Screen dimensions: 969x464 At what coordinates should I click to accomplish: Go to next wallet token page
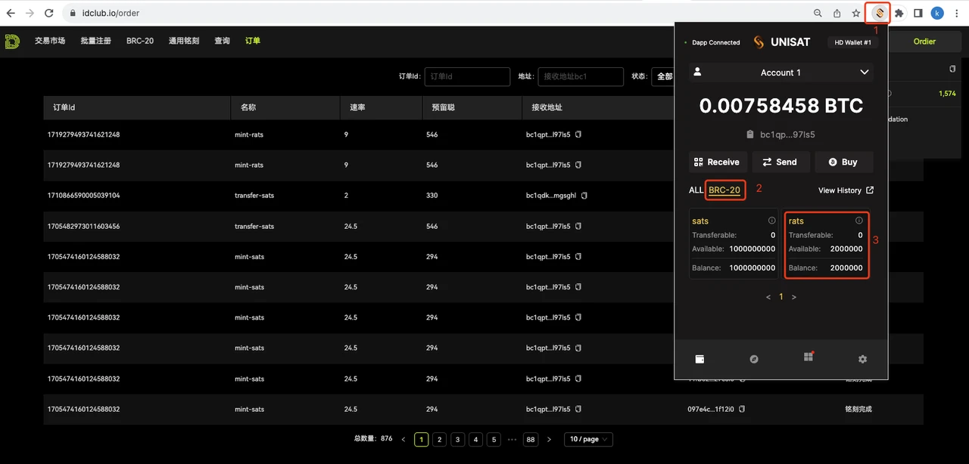pyautogui.click(x=793, y=298)
